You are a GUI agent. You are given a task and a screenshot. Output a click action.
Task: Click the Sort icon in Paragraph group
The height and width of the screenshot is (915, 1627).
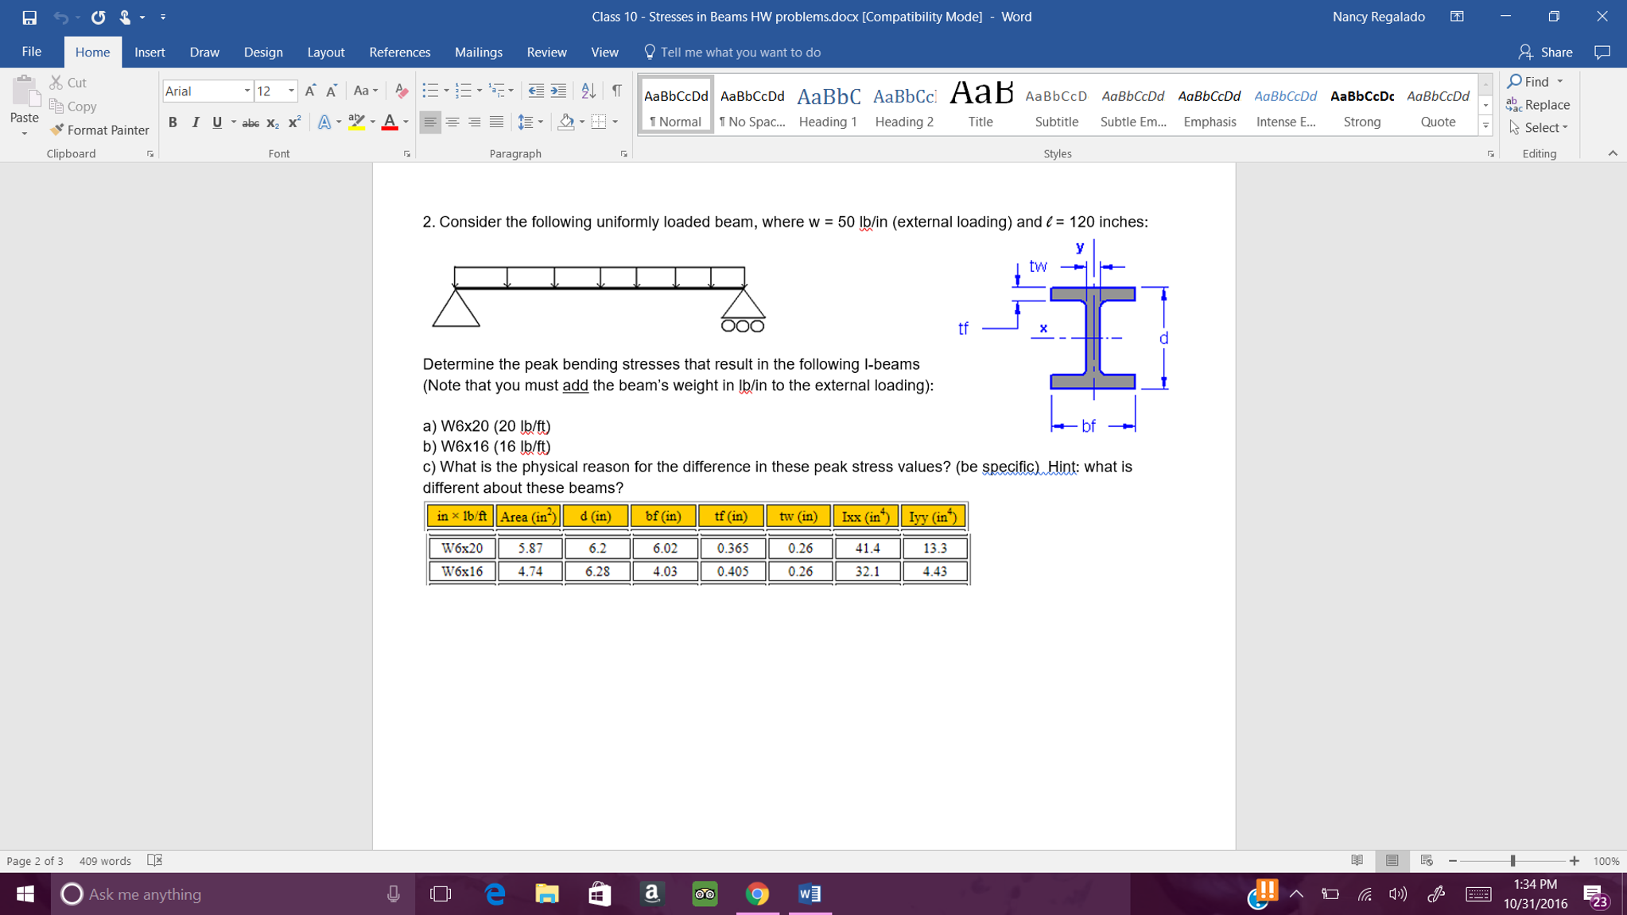pyautogui.click(x=588, y=90)
